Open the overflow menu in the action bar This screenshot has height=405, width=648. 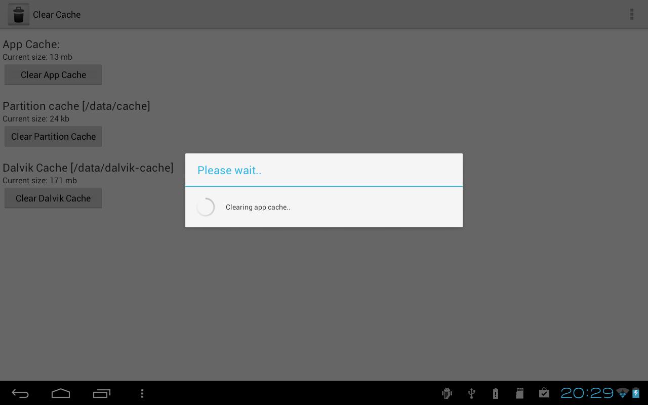(x=632, y=14)
